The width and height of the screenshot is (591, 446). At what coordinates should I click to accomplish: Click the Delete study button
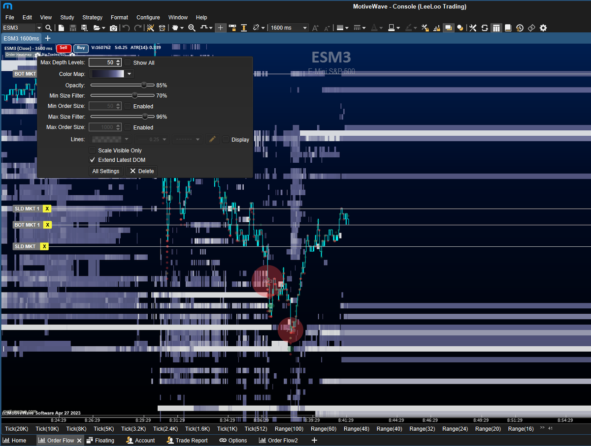click(142, 171)
